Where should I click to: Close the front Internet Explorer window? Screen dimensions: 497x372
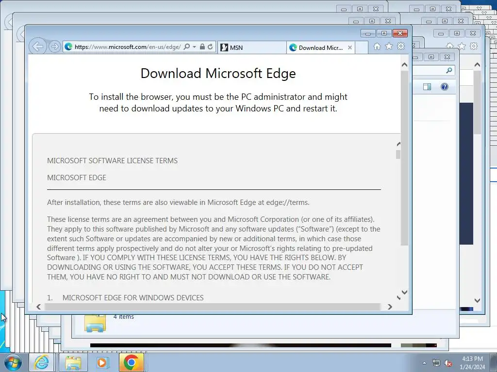tap(400, 33)
